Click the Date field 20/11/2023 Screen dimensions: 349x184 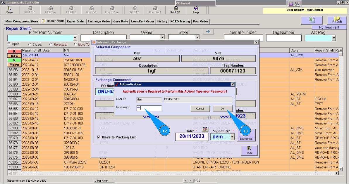click(x=192, y=136)
